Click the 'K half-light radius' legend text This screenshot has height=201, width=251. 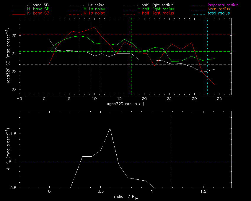[x=156, y=13]
